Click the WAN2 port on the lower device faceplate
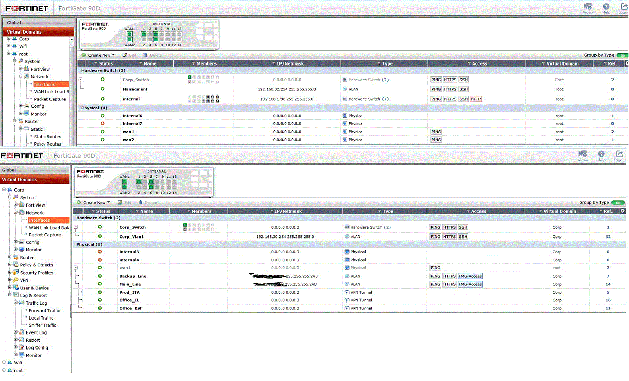 125,187
